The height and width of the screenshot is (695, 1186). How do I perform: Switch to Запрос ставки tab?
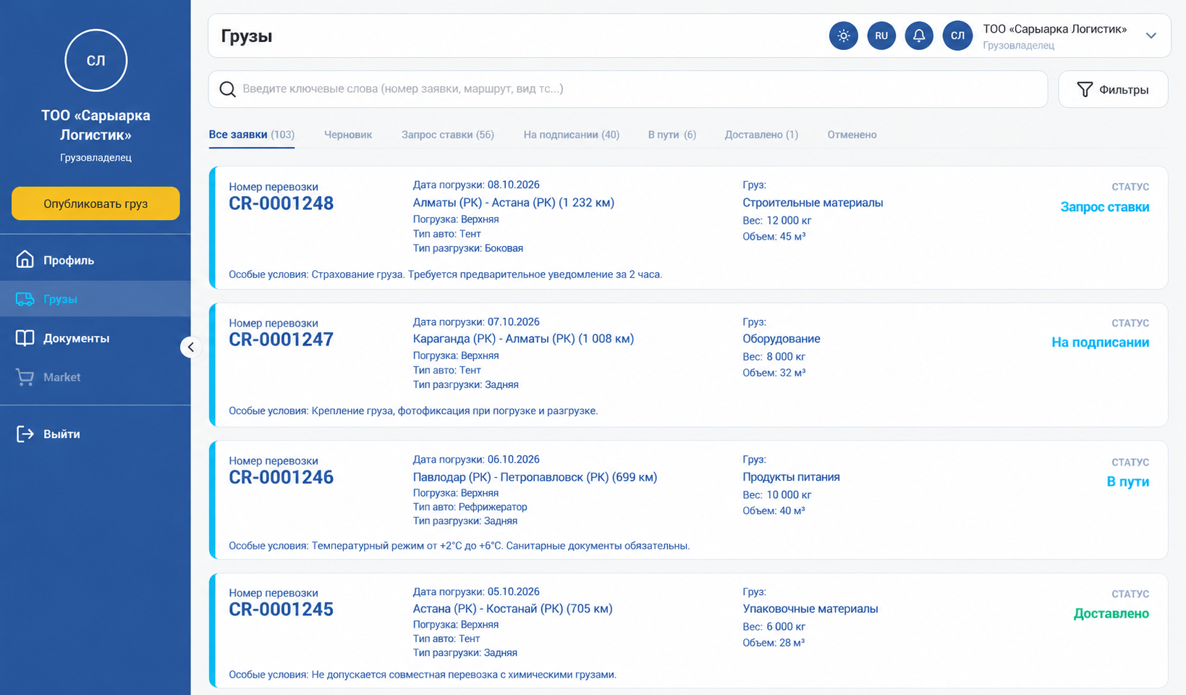tap(448, 135)
